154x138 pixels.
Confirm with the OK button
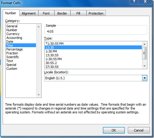pos(114,130)
